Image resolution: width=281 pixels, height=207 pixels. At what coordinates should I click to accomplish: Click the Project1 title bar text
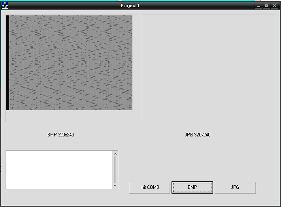coord(130,6)
